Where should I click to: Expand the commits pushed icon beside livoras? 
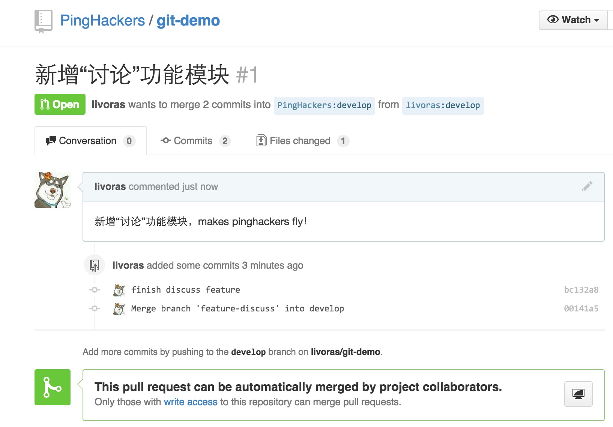click(x=94, y=265)
